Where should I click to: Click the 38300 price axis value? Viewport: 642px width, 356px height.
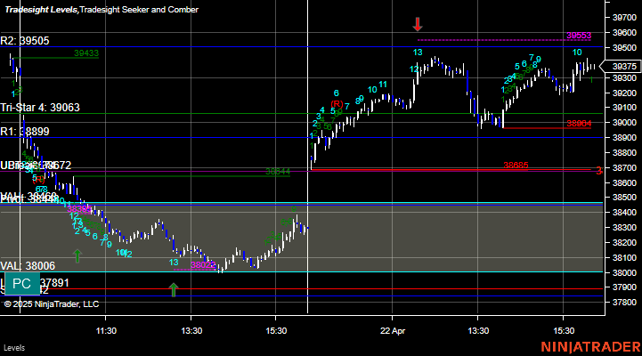click(624, 228)
